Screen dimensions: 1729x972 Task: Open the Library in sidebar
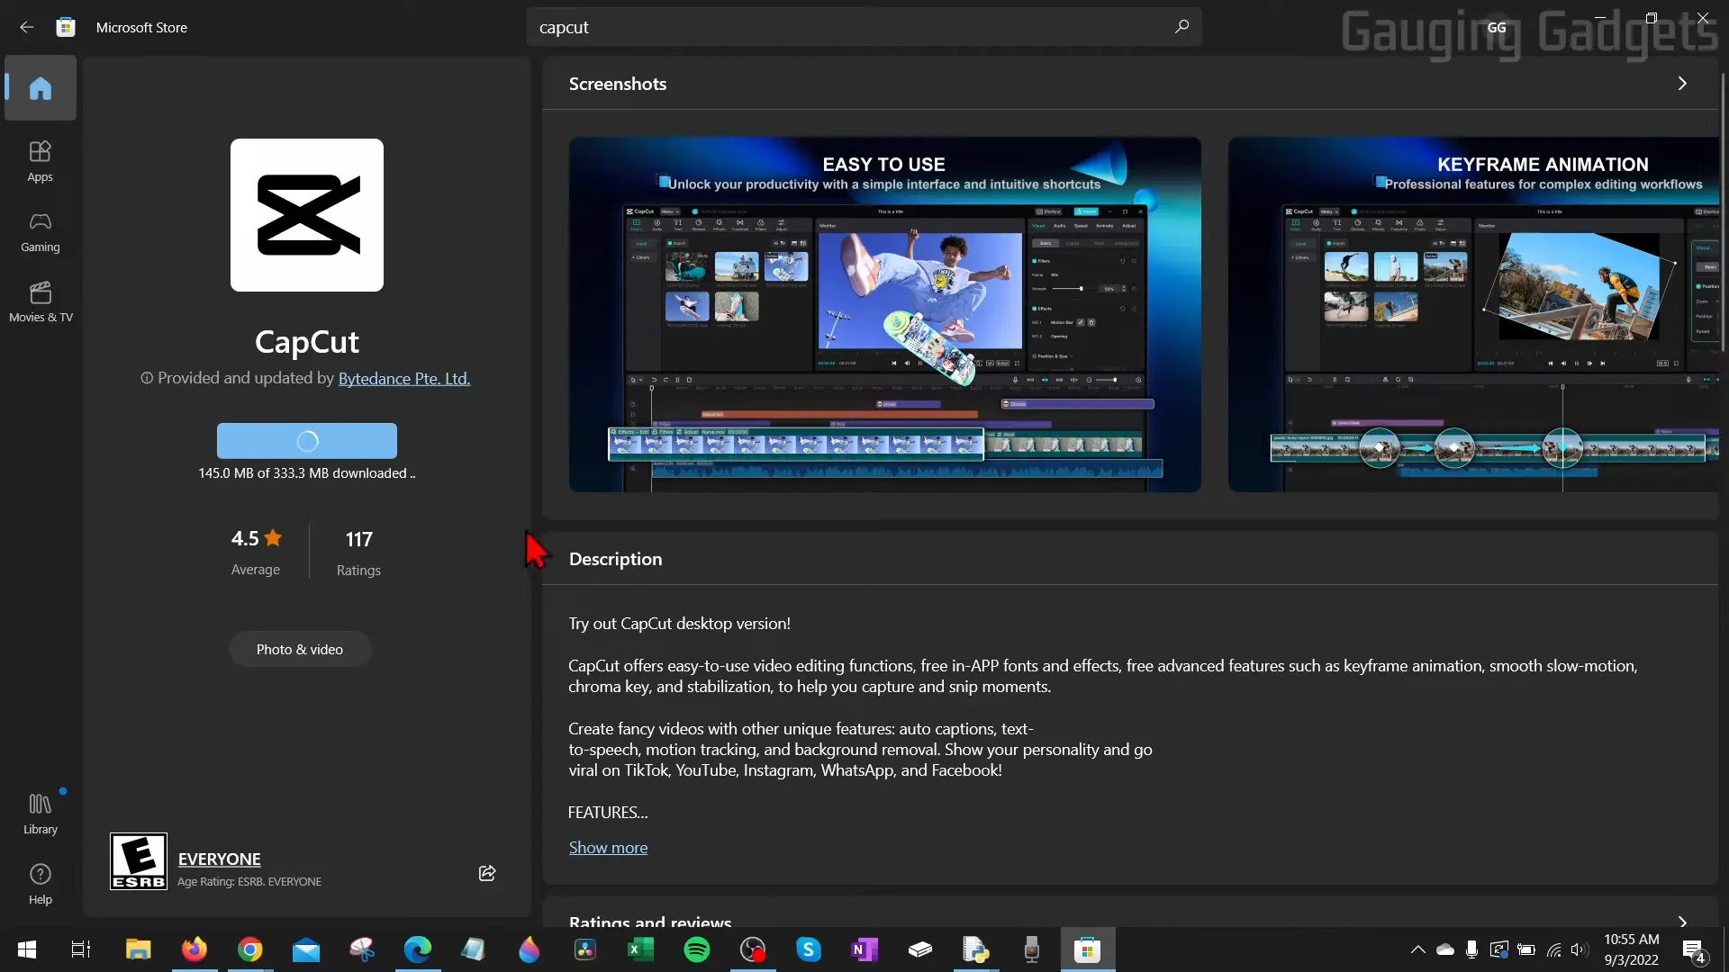click(41, 813)
